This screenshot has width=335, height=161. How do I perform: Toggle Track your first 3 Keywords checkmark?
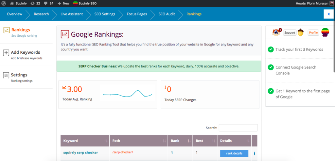click(x=271, y=49)
